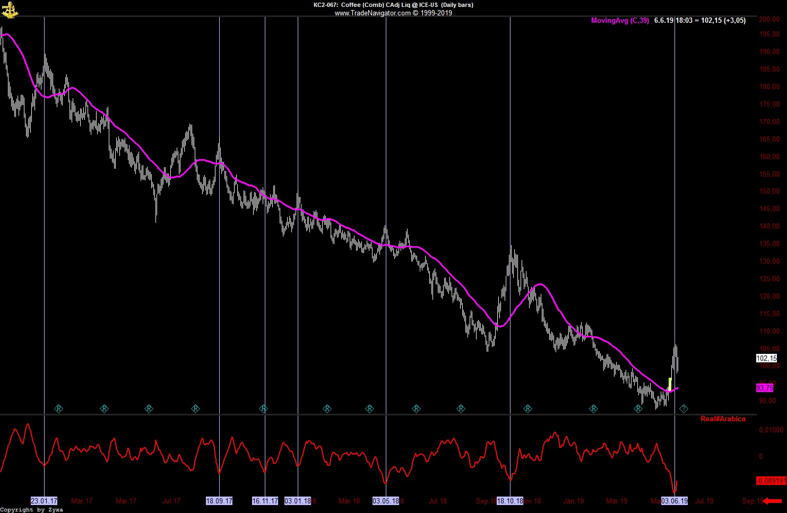
Task: Select the 23.01.17 date marker label
Action: (44, 501)
